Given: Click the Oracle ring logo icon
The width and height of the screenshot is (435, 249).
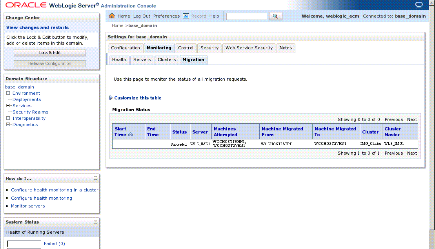Looking at the screenshot, I should coord(419,5).
